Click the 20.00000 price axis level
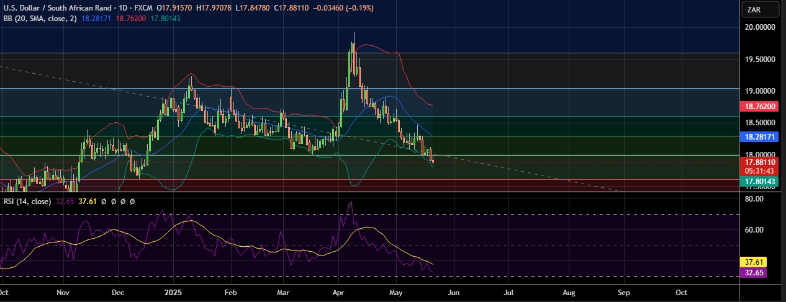 (761, 27)
